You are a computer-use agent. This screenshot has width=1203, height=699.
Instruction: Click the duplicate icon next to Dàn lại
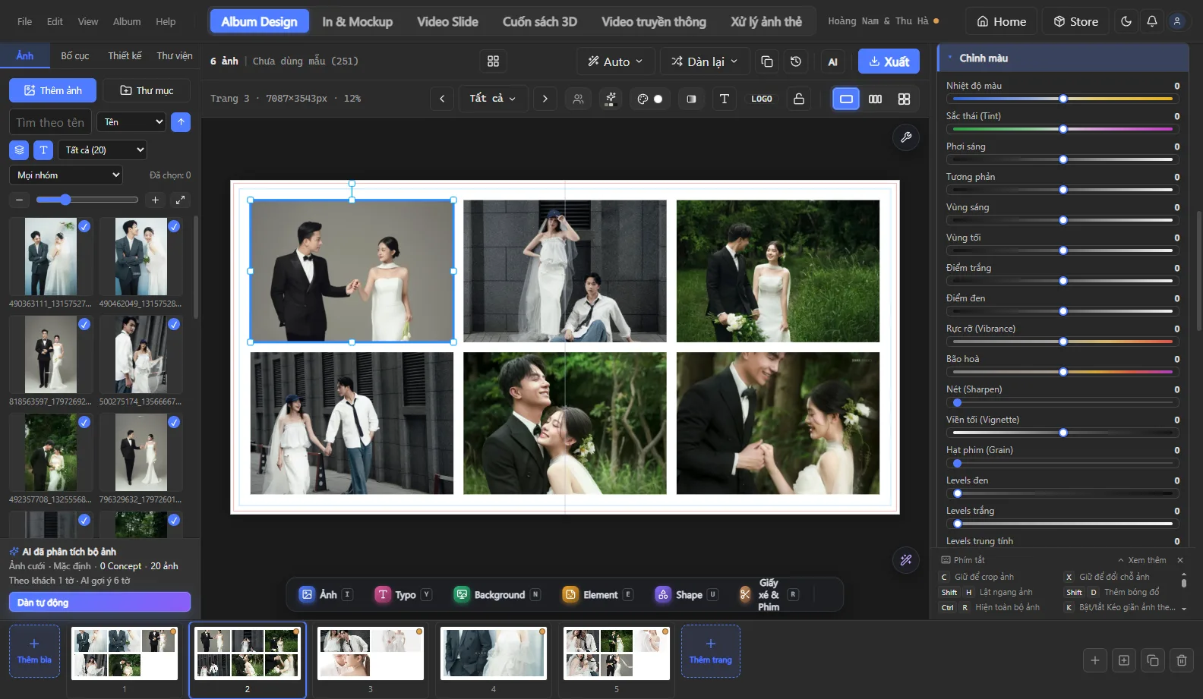pyautogui.click(x=767, y=61)
